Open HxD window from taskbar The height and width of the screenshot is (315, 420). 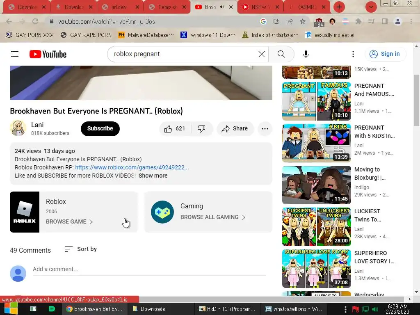point(227,309)
